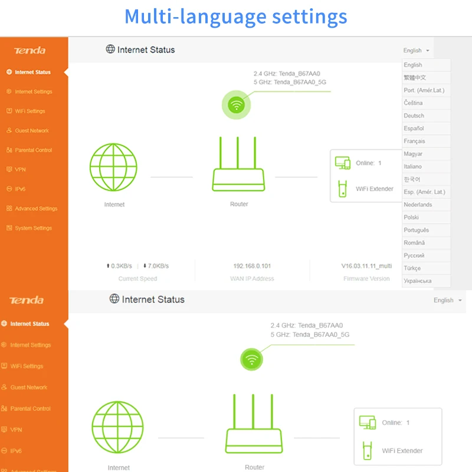Screen dimensions: 472x472
Task: Click WiFi Settings sidebar icon in upper screenshot
Action: 9,111
